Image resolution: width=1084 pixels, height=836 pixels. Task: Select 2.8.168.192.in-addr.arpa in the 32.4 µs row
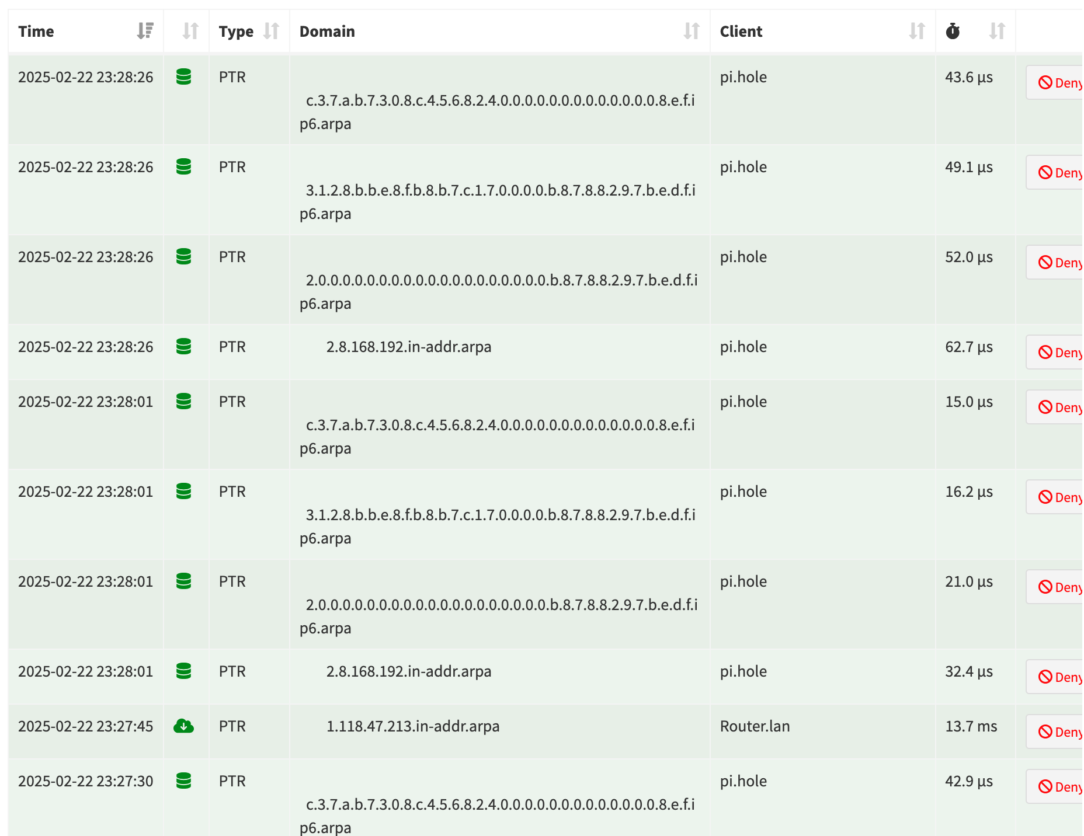point(409,671)
